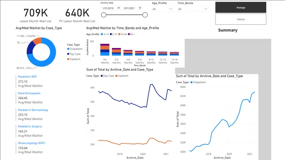285x160 pixels.
Task: Open the Age_Profile dropdown
Action: [x=162, y=9]
